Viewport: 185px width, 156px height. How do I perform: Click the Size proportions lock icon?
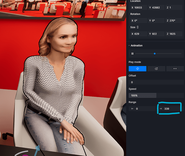click(x=137, y=27)
